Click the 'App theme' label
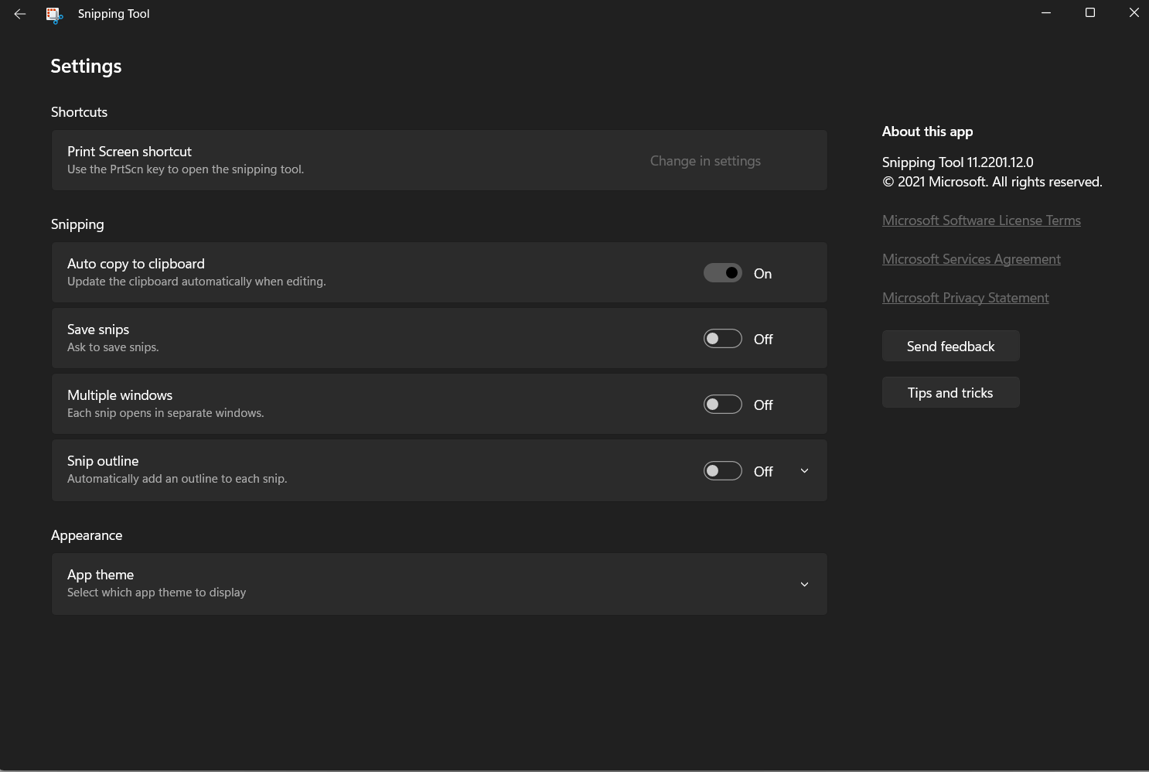The width and height of the screenshot is (1149, 772). pos(101,575)
